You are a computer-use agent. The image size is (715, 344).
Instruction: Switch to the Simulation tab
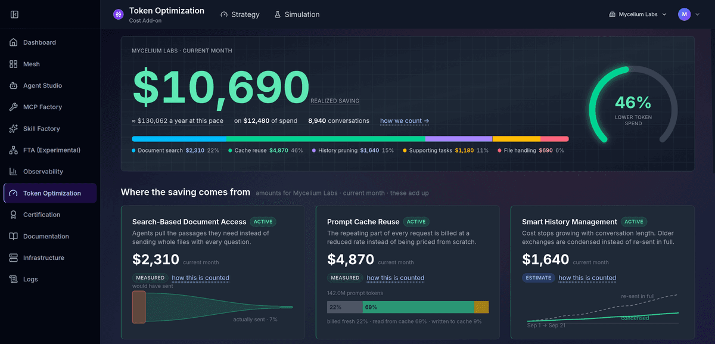(x=297, y=14)
